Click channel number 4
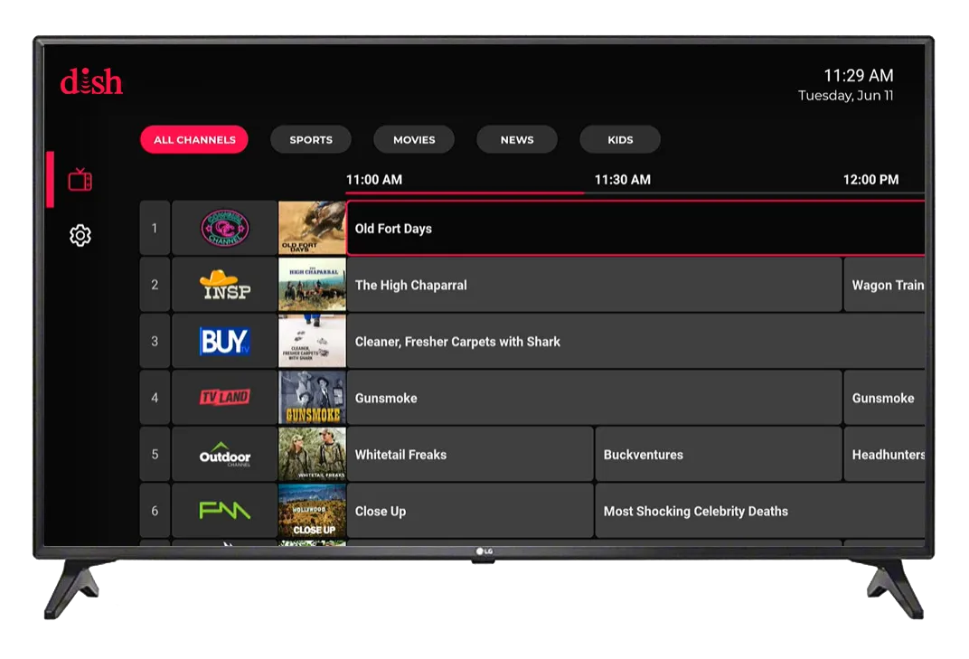The image size is (969, 659). 155,398
